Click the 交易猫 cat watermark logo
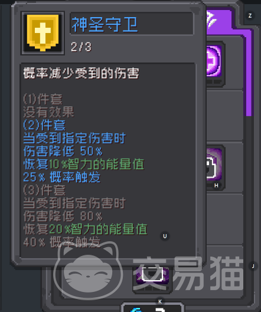The image size is (261, 312). (x=148, y=272)
